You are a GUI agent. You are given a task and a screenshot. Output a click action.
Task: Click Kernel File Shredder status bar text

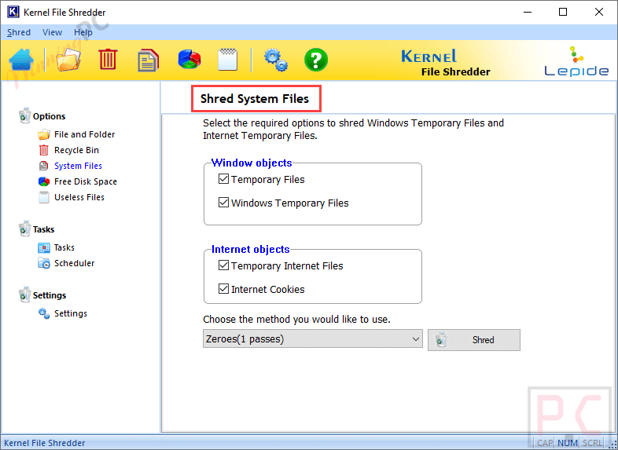(x=45, y=443)
